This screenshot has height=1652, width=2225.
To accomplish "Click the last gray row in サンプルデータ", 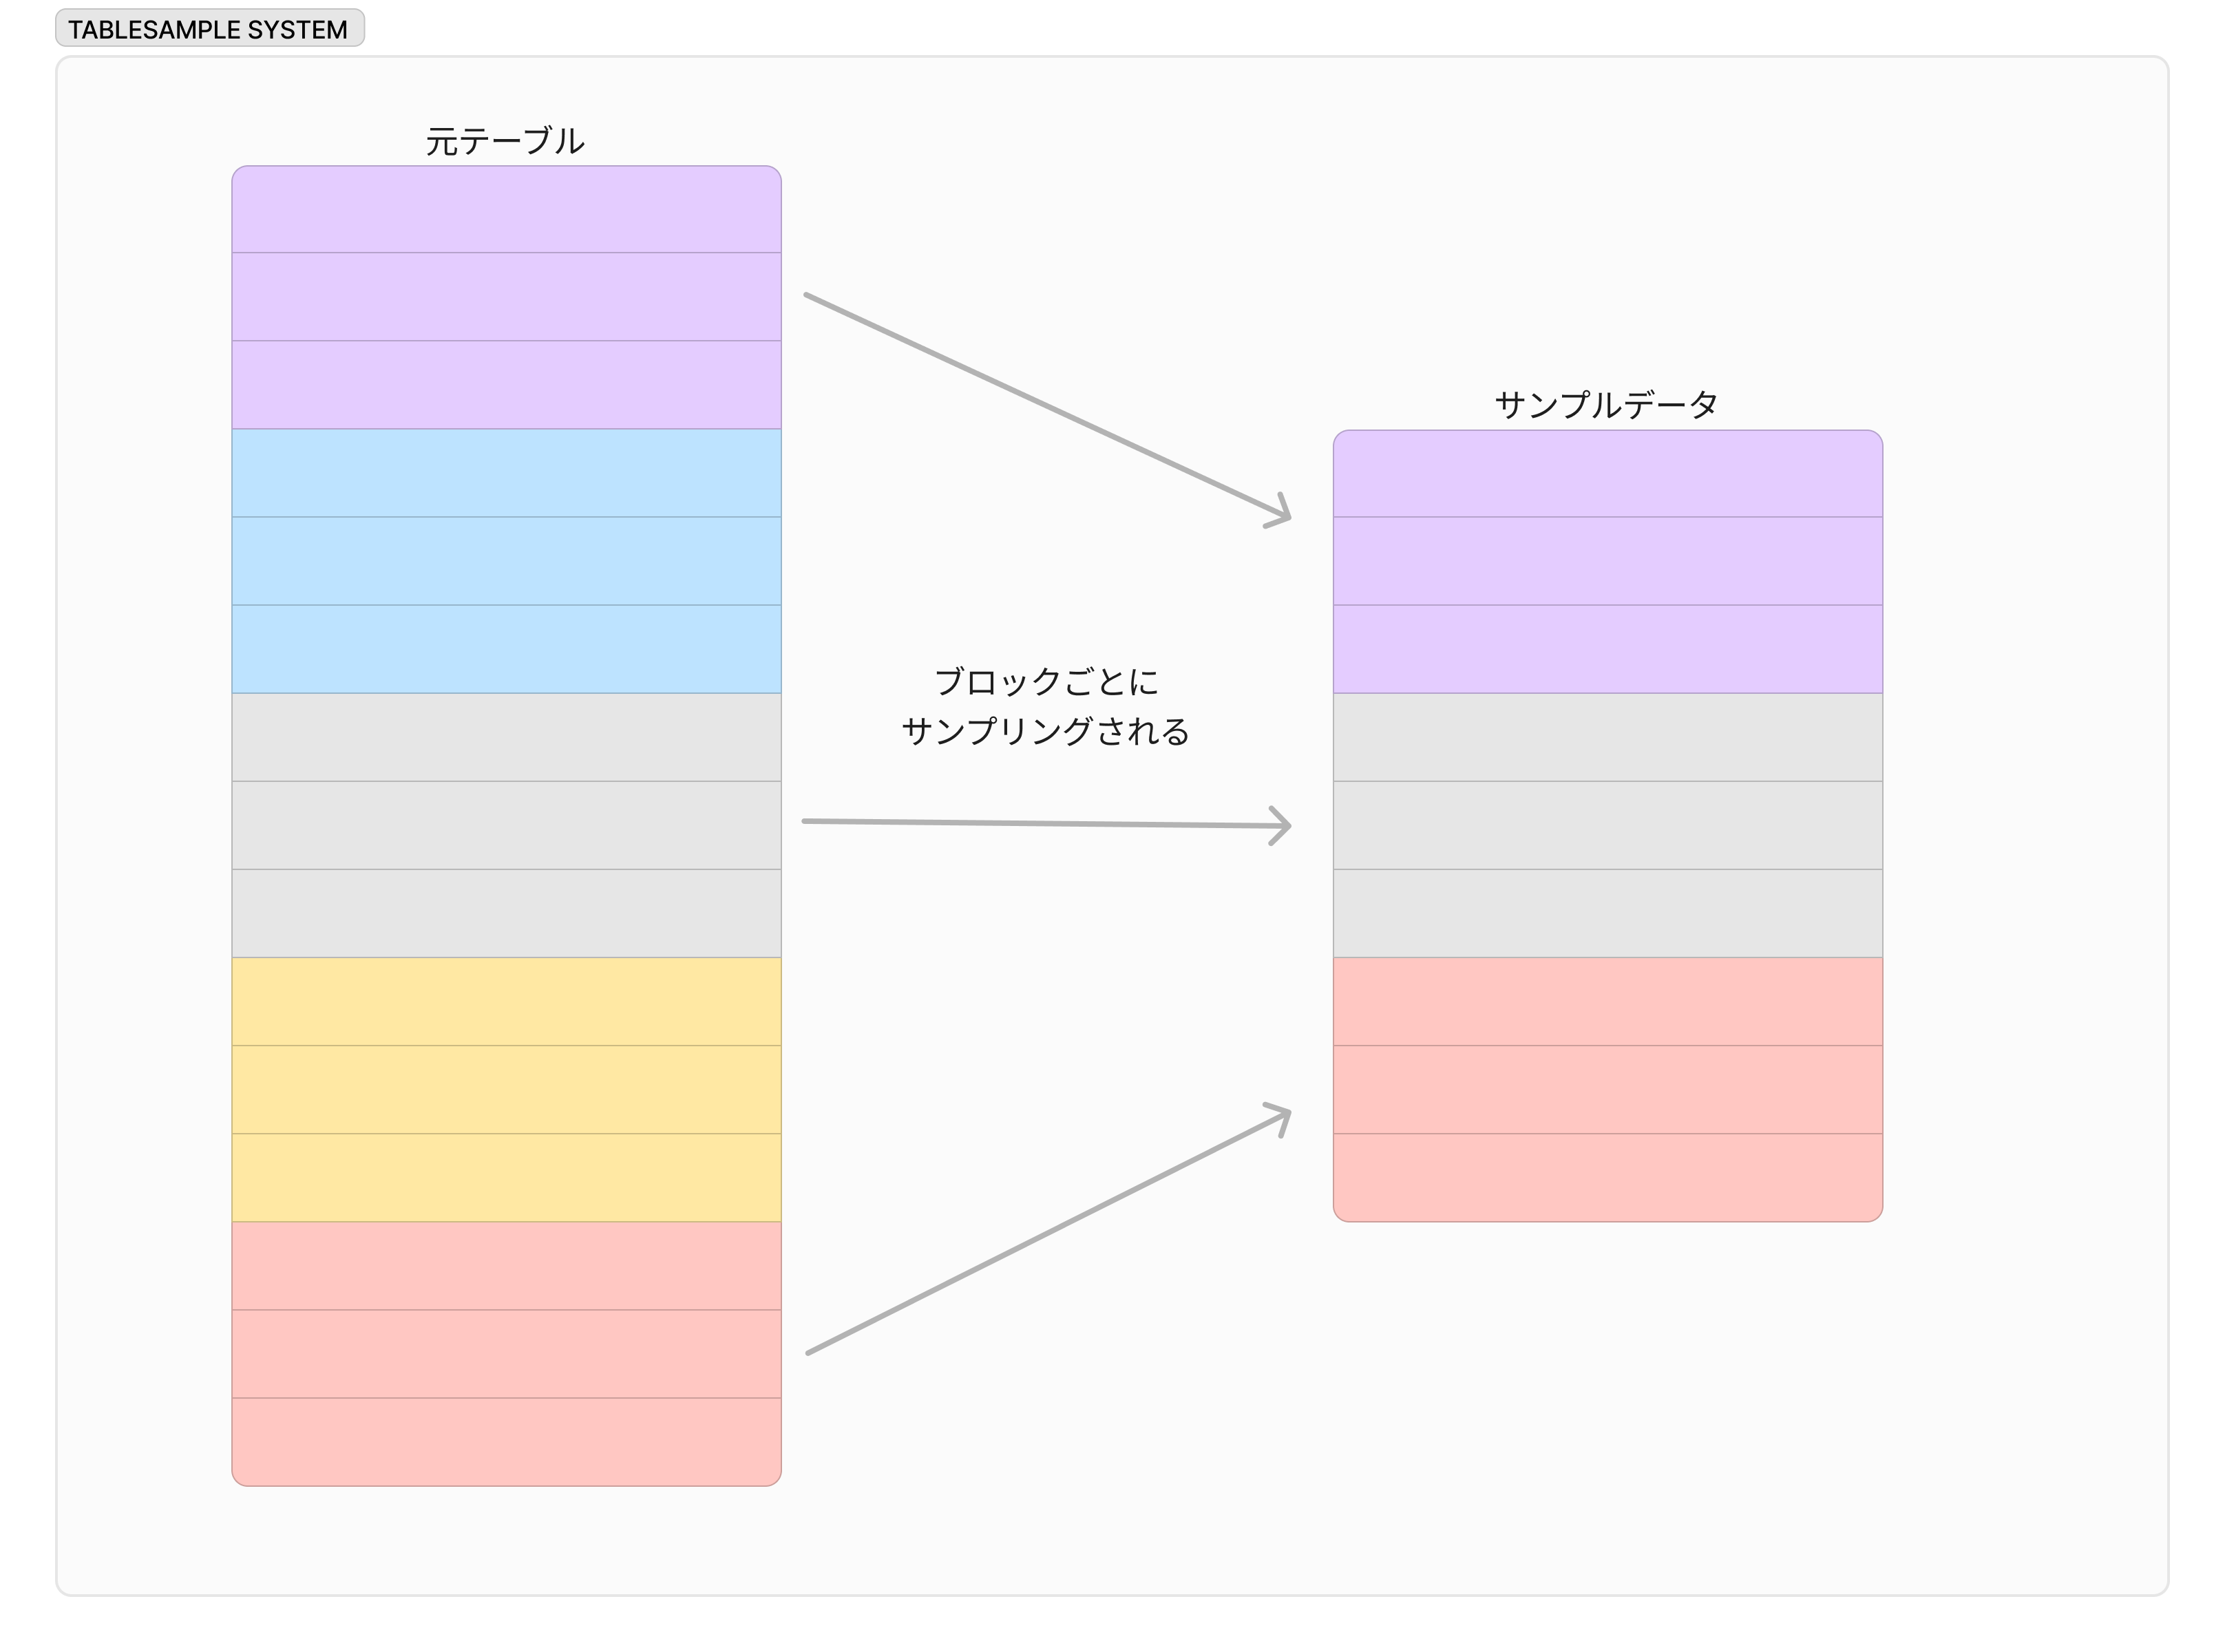I will pyautogui.click(x=1607, y=913).
